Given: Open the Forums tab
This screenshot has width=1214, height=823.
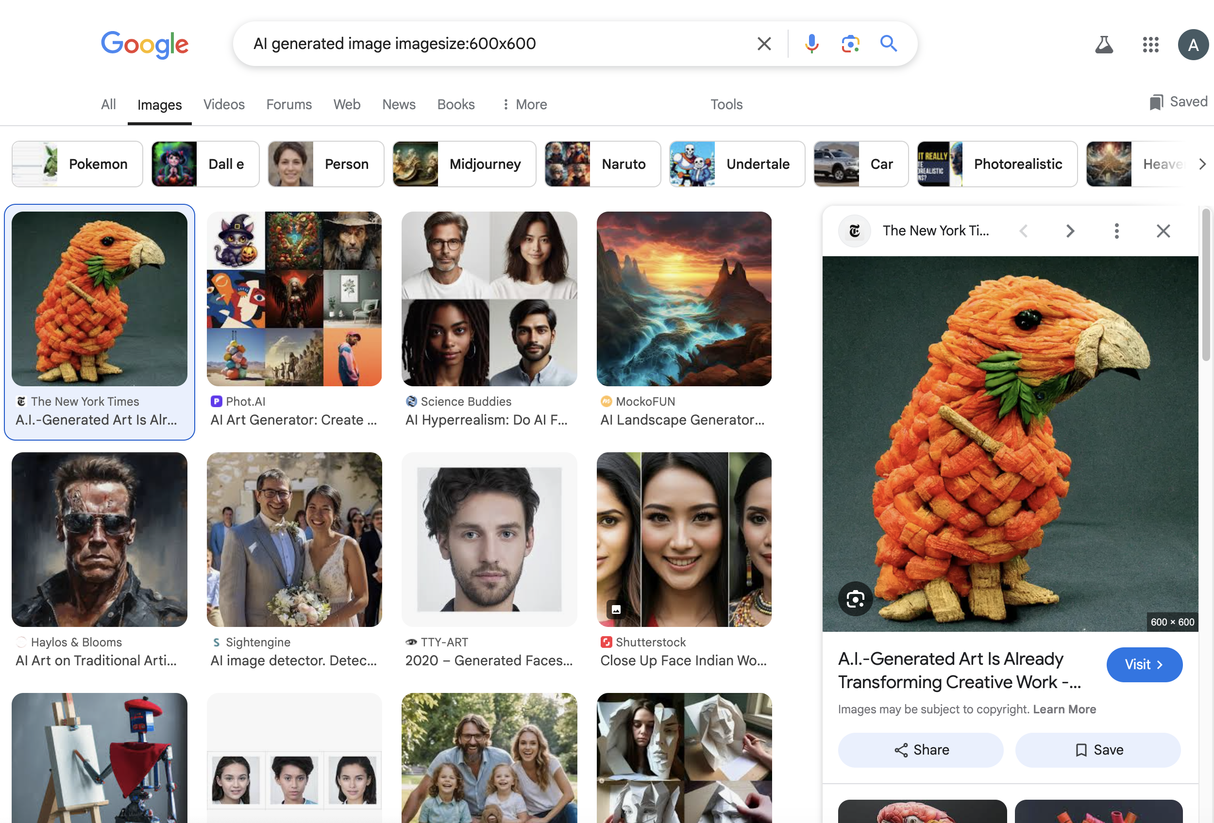Looking at the screenshot, I should pyautogui.click(x=289, y=104).
